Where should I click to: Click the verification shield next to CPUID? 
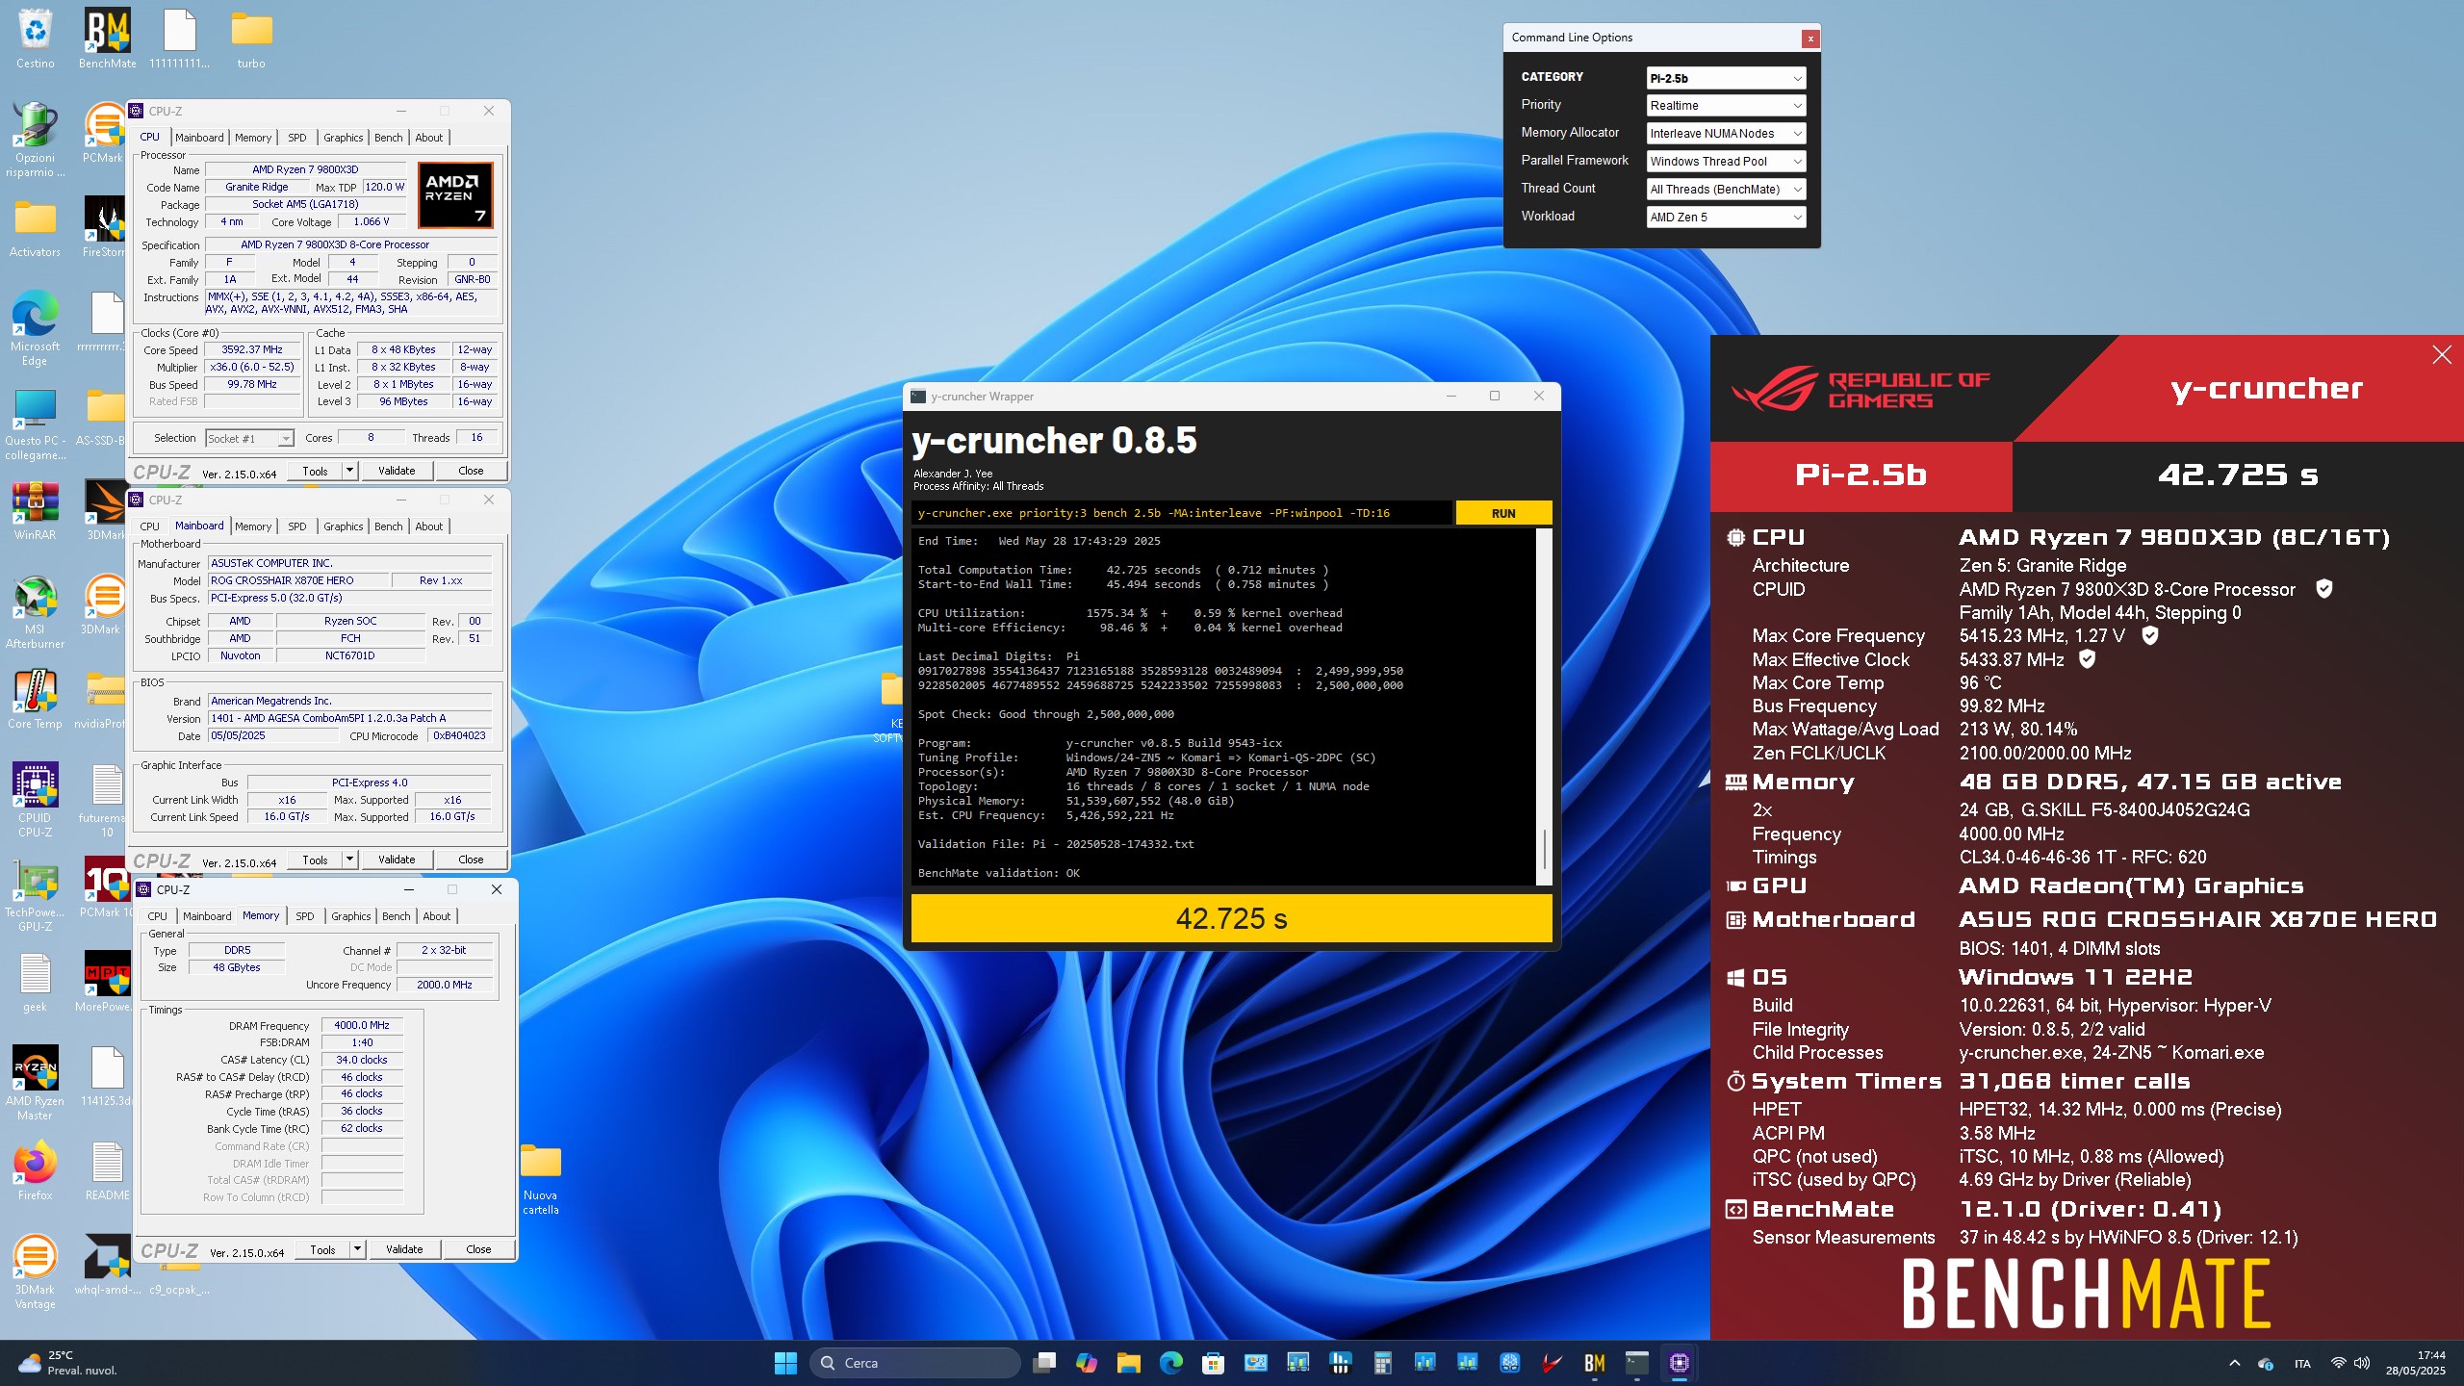(2323, 589)
